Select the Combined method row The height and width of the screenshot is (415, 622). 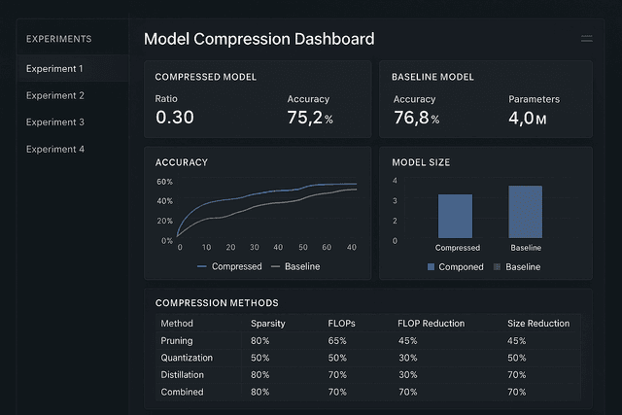coord(368,392)
